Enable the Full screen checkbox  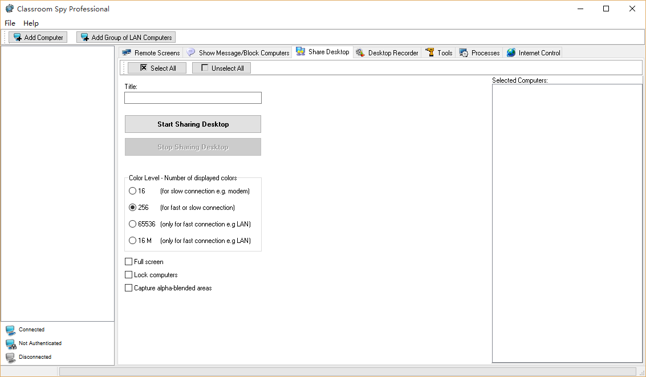pos(128,262)
